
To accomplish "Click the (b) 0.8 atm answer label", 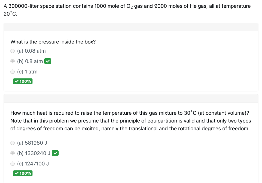I will click(x=30, y=61).
